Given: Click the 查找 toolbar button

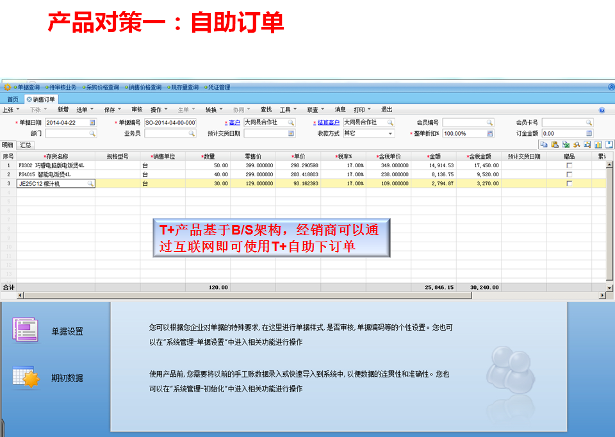Looking at the screenshot, I should (x=266, y=110).
